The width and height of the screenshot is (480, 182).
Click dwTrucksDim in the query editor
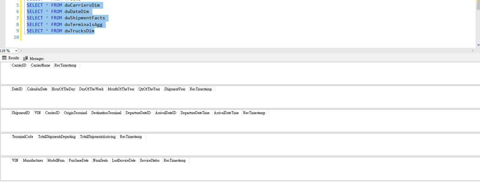tap(79, 31)
